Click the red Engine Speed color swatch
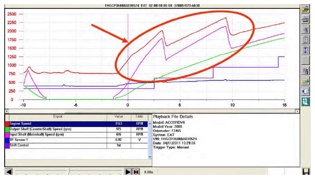 [7, 124]
